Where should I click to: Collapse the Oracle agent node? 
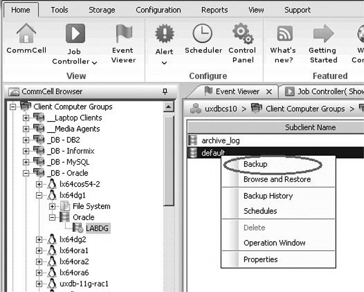52,217
